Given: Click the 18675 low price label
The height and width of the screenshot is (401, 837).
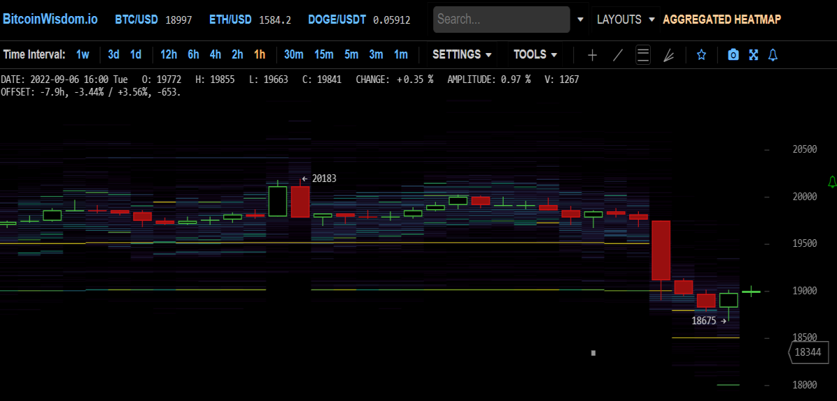Looking at the screenshot, I should coord(704,321).
